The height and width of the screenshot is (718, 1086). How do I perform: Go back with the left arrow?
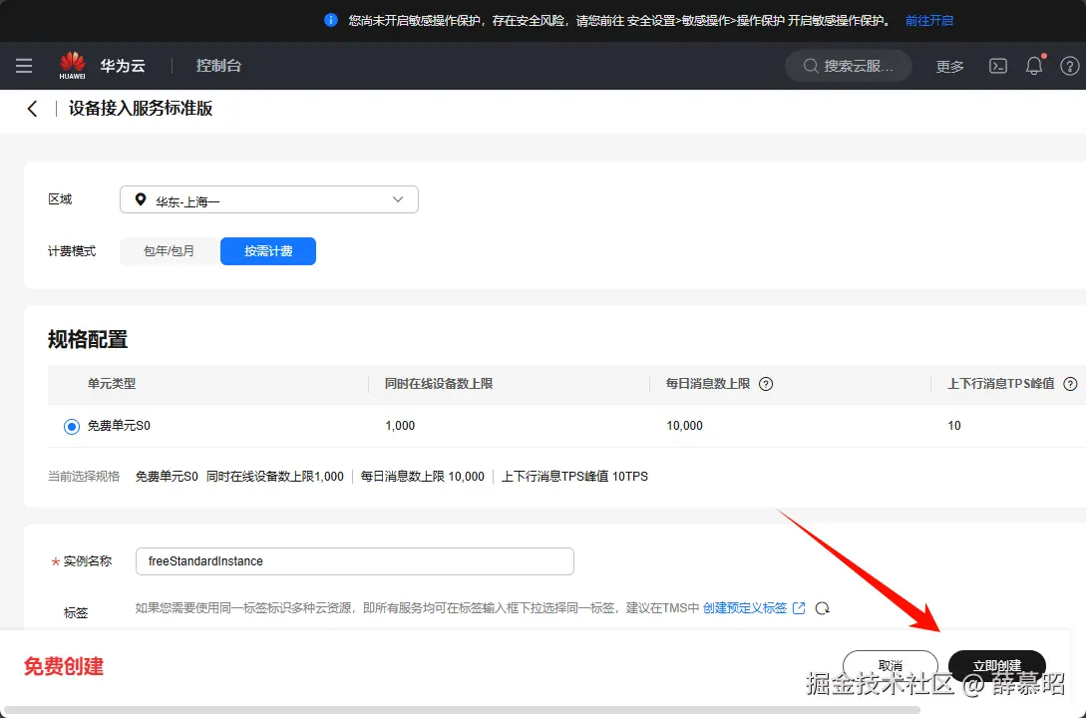(32, 109)
